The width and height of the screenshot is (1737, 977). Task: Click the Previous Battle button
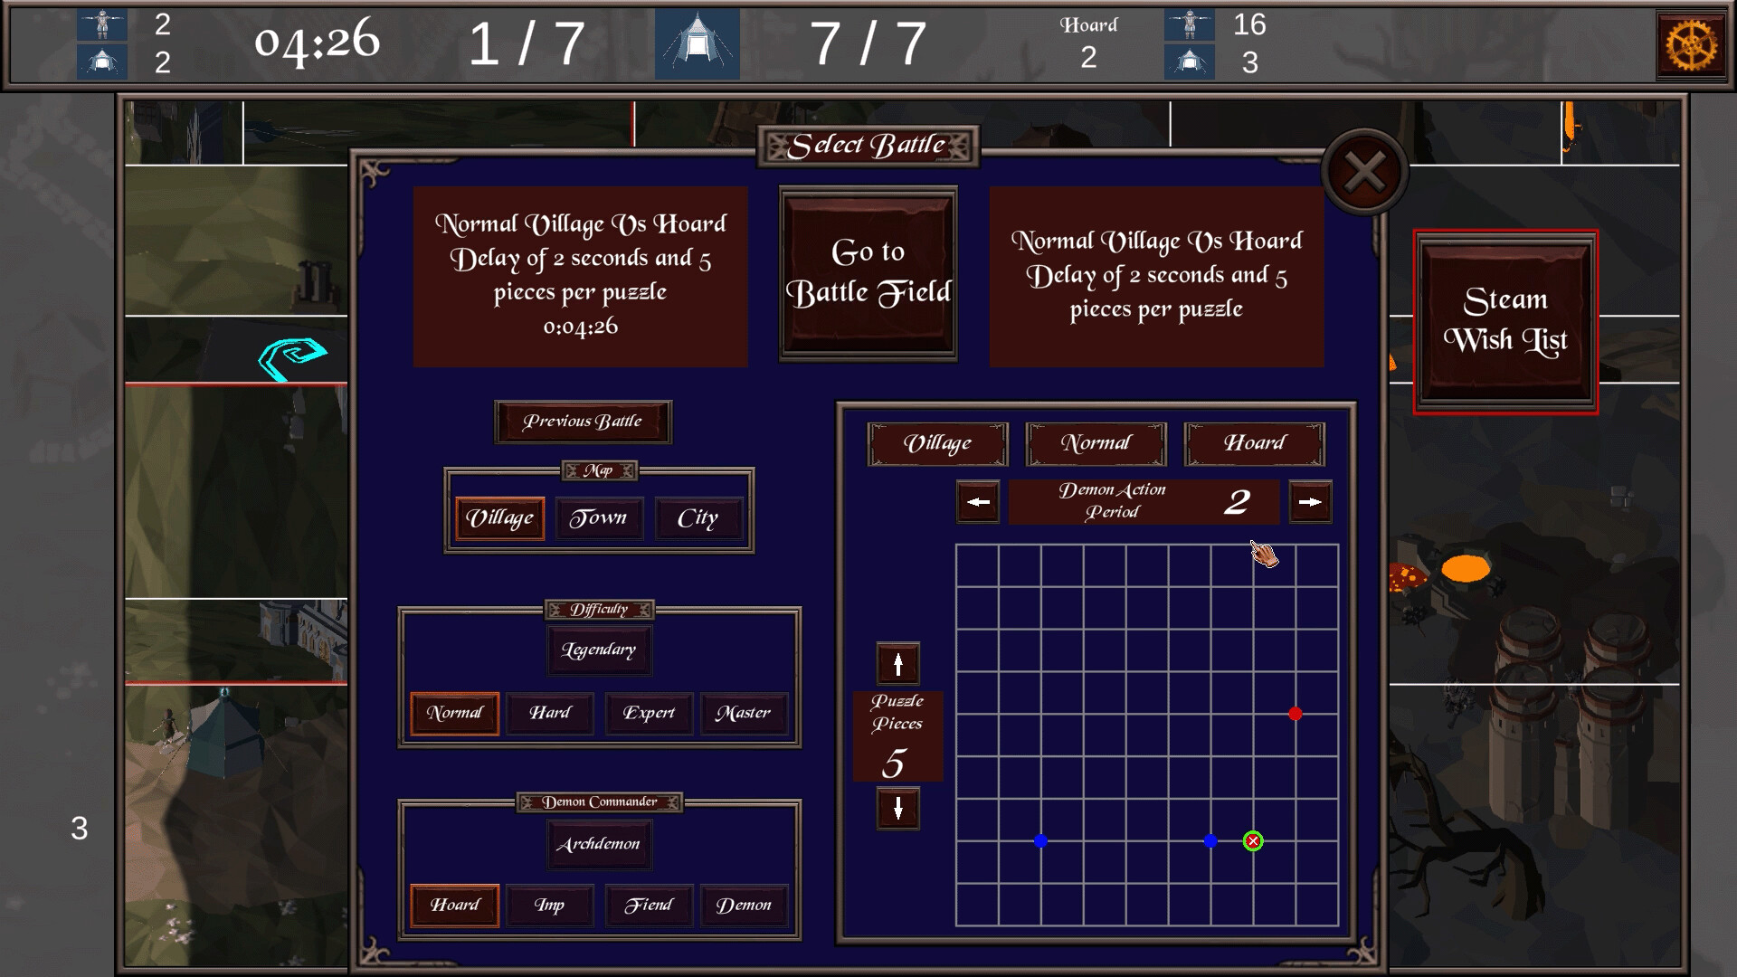coord(581,420)
